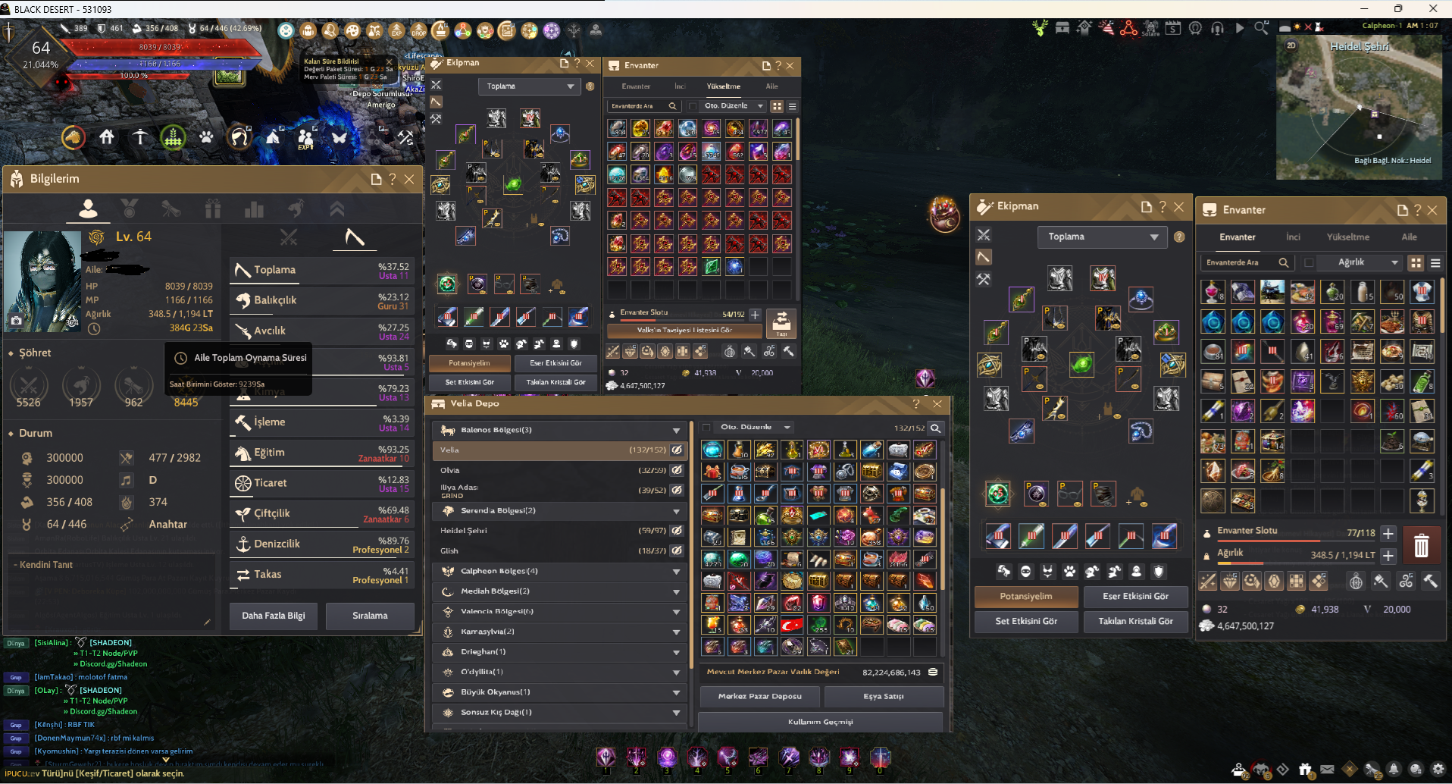Click the butterfly icon in the ring menu row

(339, 137)
